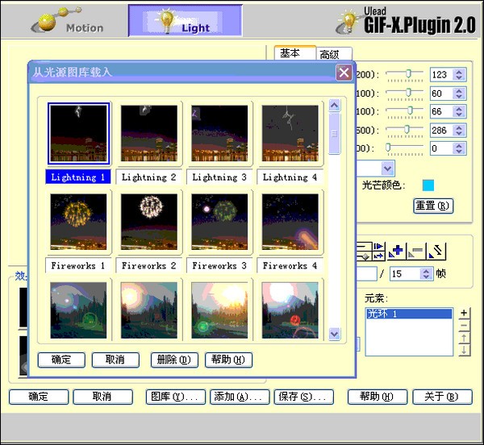Click the 保存(S)... button
This screenshot has height=445, width=484.
[304, 397]
